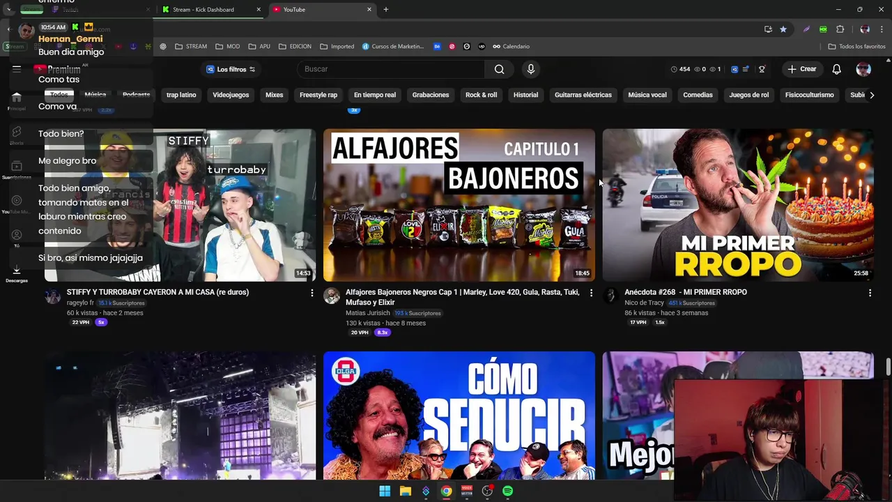This screenshot has height=502, width=892.
Task: Open File Explorer from taskbar
Action: click(405, 491)
